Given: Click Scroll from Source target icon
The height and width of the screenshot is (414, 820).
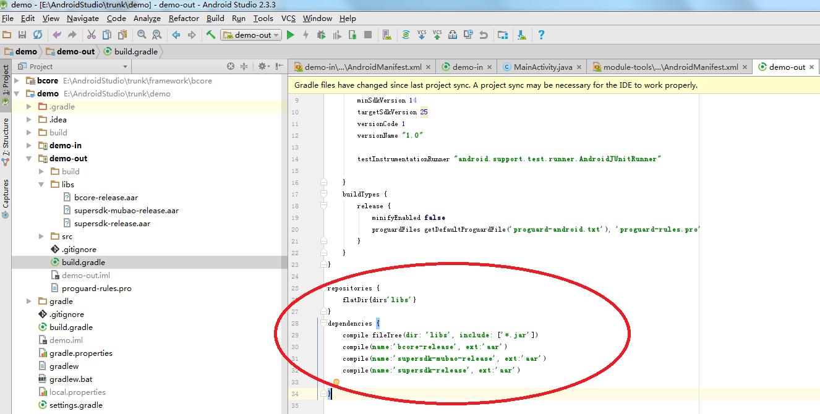Looking at the screenshot, I should tap(231, 66).
